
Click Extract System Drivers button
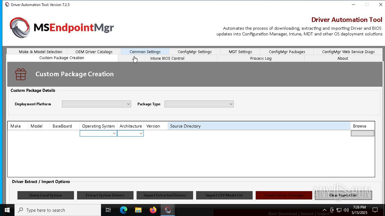point(105,195)
